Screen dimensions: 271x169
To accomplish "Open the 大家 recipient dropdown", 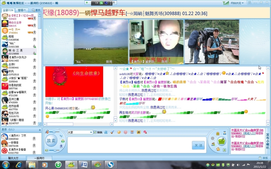I will [80, 132].
